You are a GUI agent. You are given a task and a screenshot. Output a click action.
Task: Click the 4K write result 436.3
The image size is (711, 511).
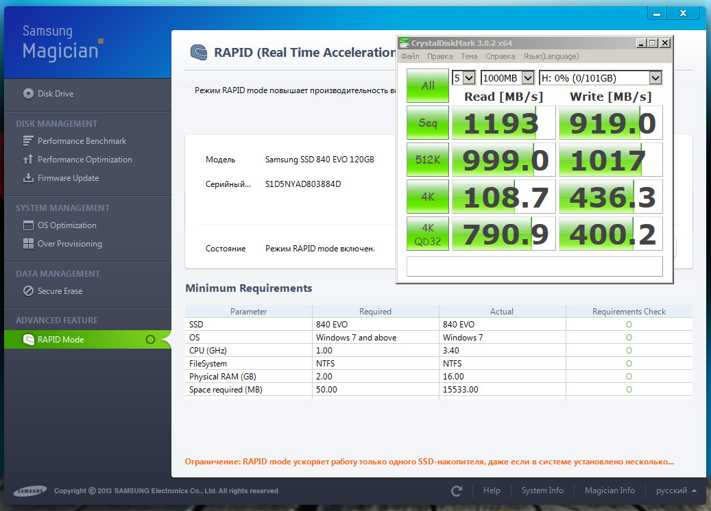click(610, 197)
